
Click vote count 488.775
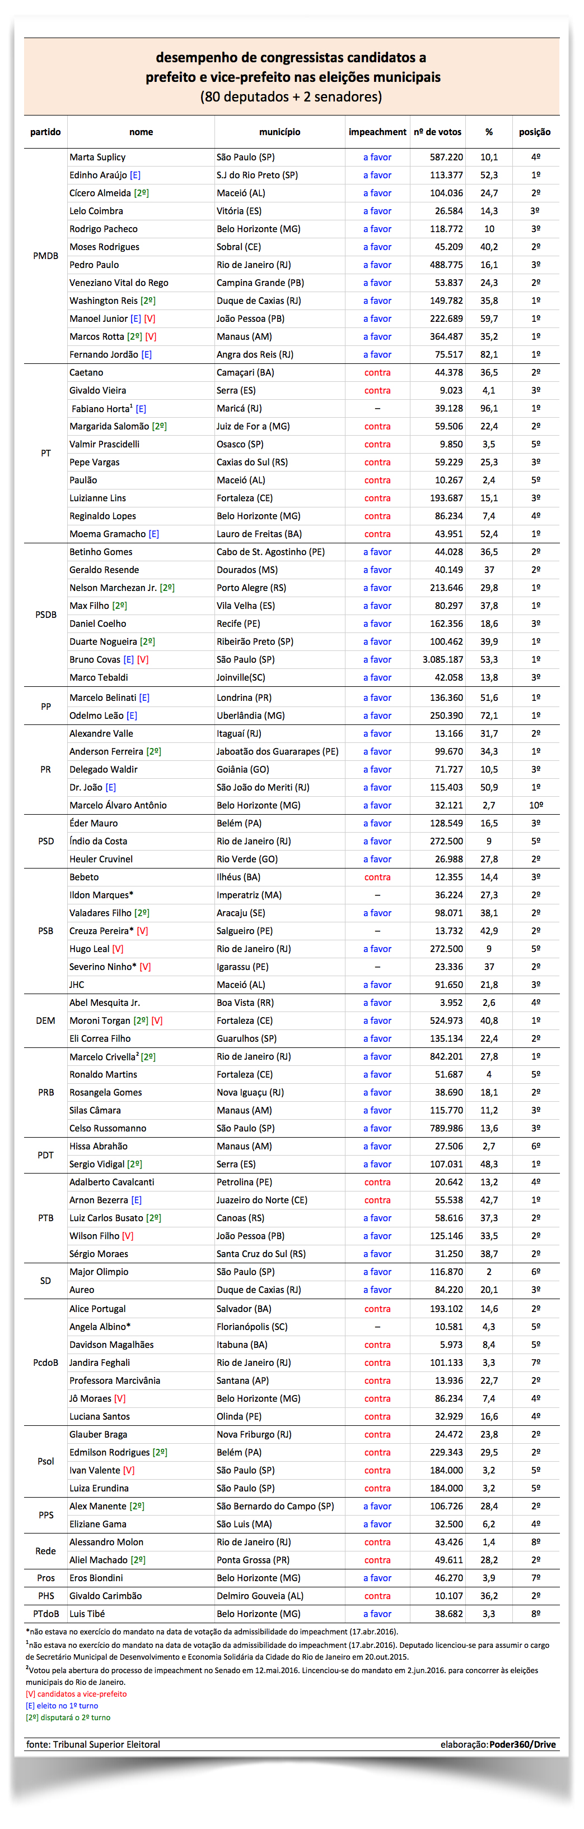446,265
